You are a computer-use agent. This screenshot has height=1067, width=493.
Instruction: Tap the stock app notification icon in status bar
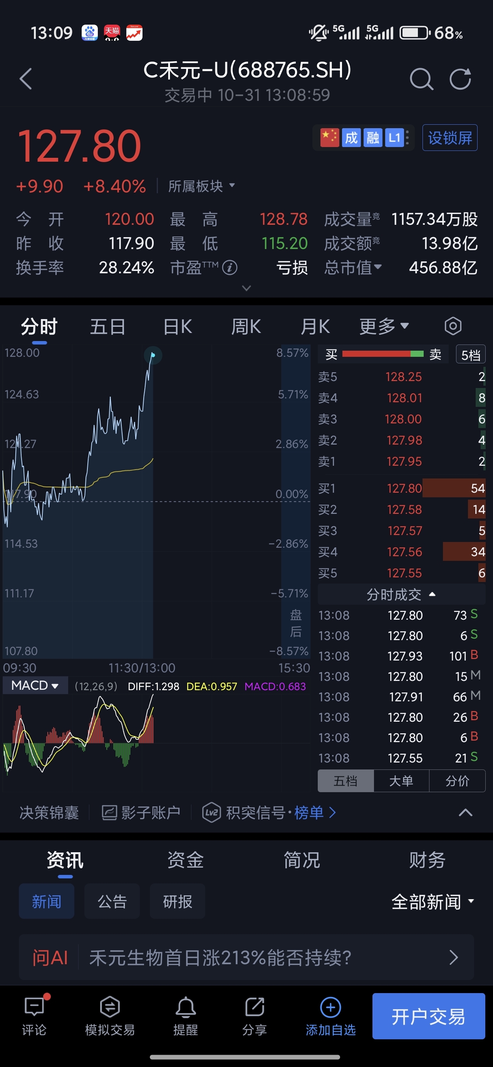pos(134,33)
